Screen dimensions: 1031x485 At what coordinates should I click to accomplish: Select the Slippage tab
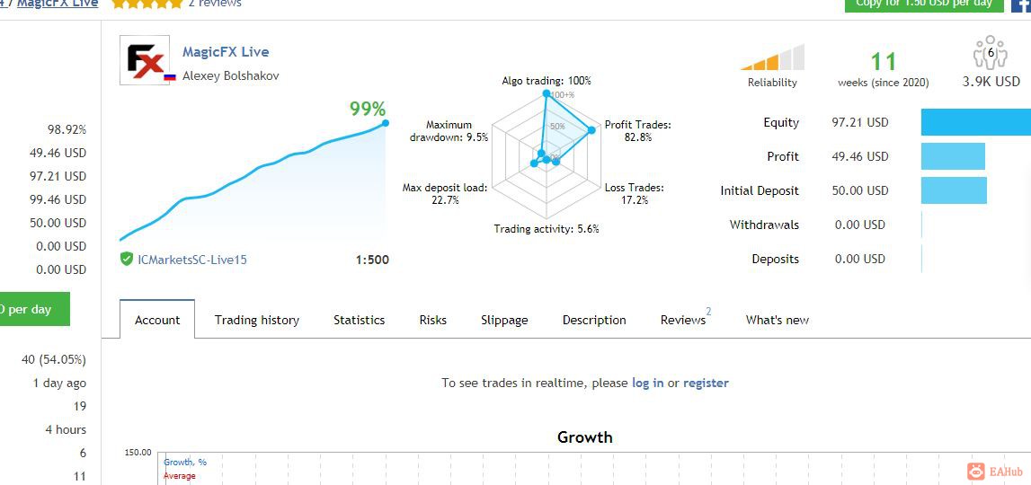point(504,320)
